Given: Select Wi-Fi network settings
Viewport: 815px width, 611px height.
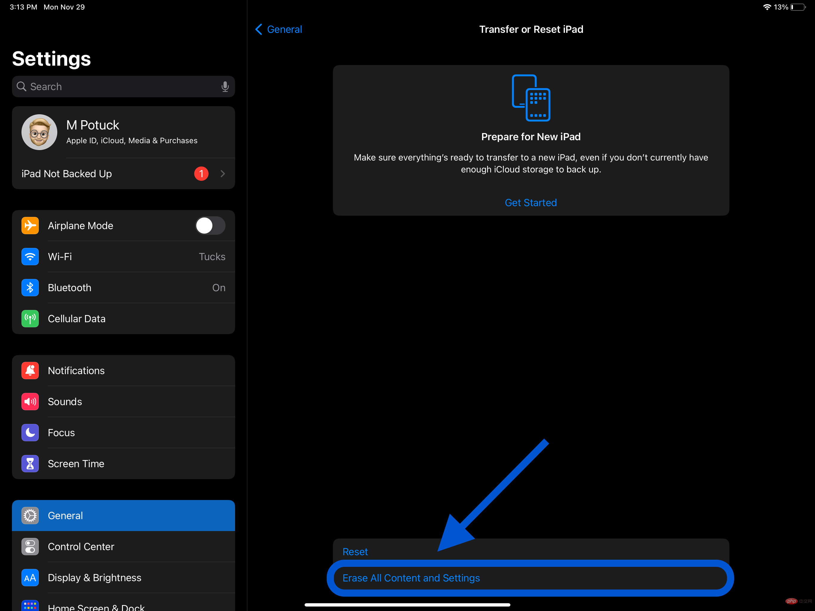Looking at the screenshot, I should tap(124, 256).
